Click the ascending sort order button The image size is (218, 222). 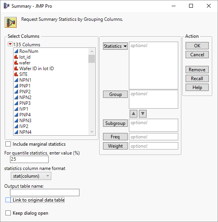pyautogui.click(x=134, y=114)
